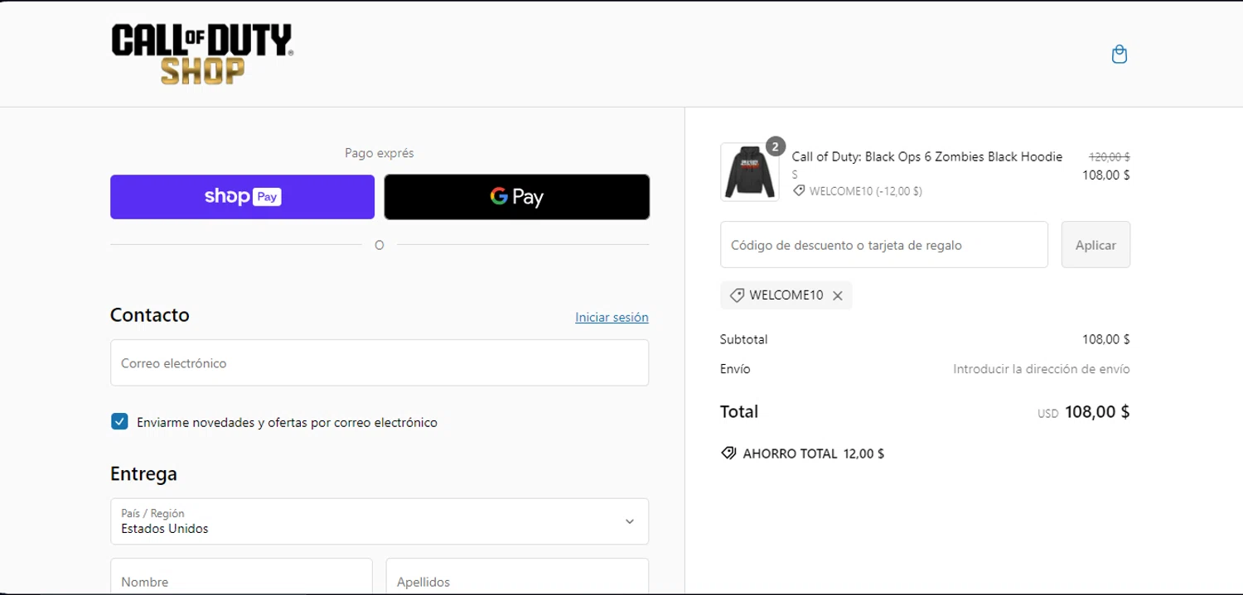Open the Iniciar sesión link
The height and width of the screenshot is (595, 1243).
coord(612,317)
